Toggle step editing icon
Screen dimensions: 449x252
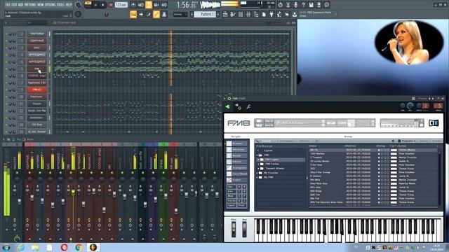coord(149,14)
